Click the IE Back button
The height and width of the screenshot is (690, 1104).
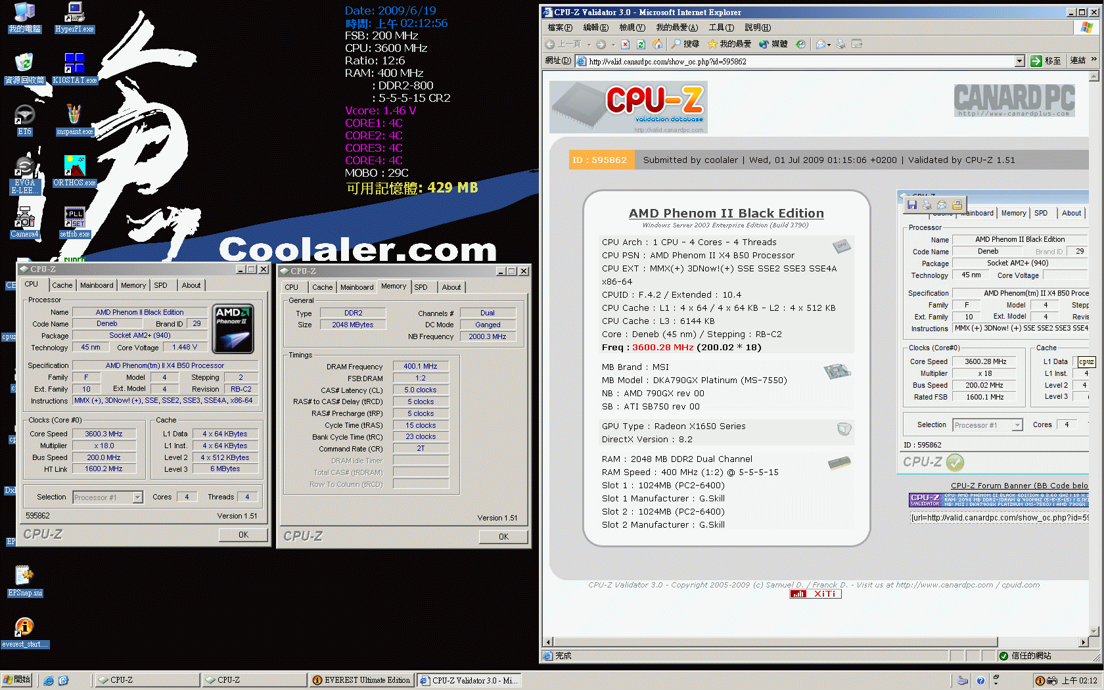pyautogui.click(x=563, y=44)
